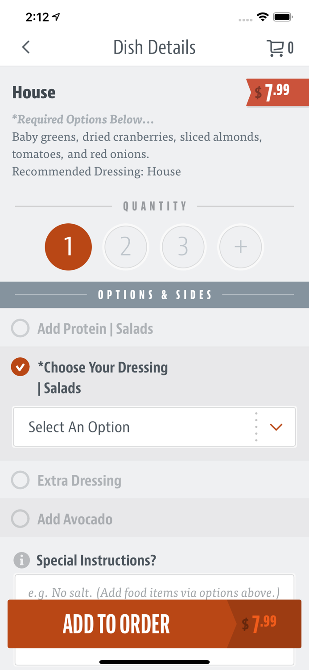Image resolution: width=309 pixels, height=670 pixels.
Task: Enable the Add Protein option
Action: pos(21,328)
